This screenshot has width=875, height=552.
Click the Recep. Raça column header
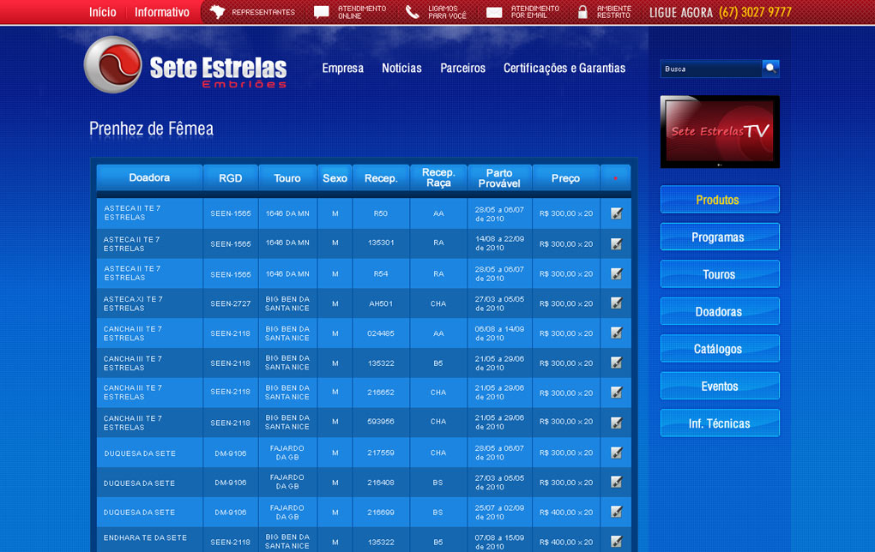(x=438, y=178)
